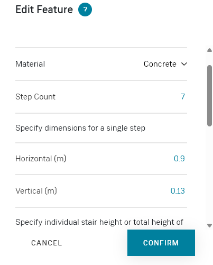Select the Concrete material value
213x265 pixels.
click(160, 64)
